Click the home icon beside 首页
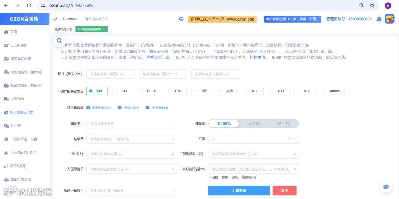This screenshot has width=399, height=199. tap(6, 32)
